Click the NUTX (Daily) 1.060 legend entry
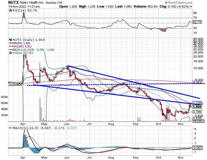The width and height of the screenshot is (207, 160). [x=28, y=40]
